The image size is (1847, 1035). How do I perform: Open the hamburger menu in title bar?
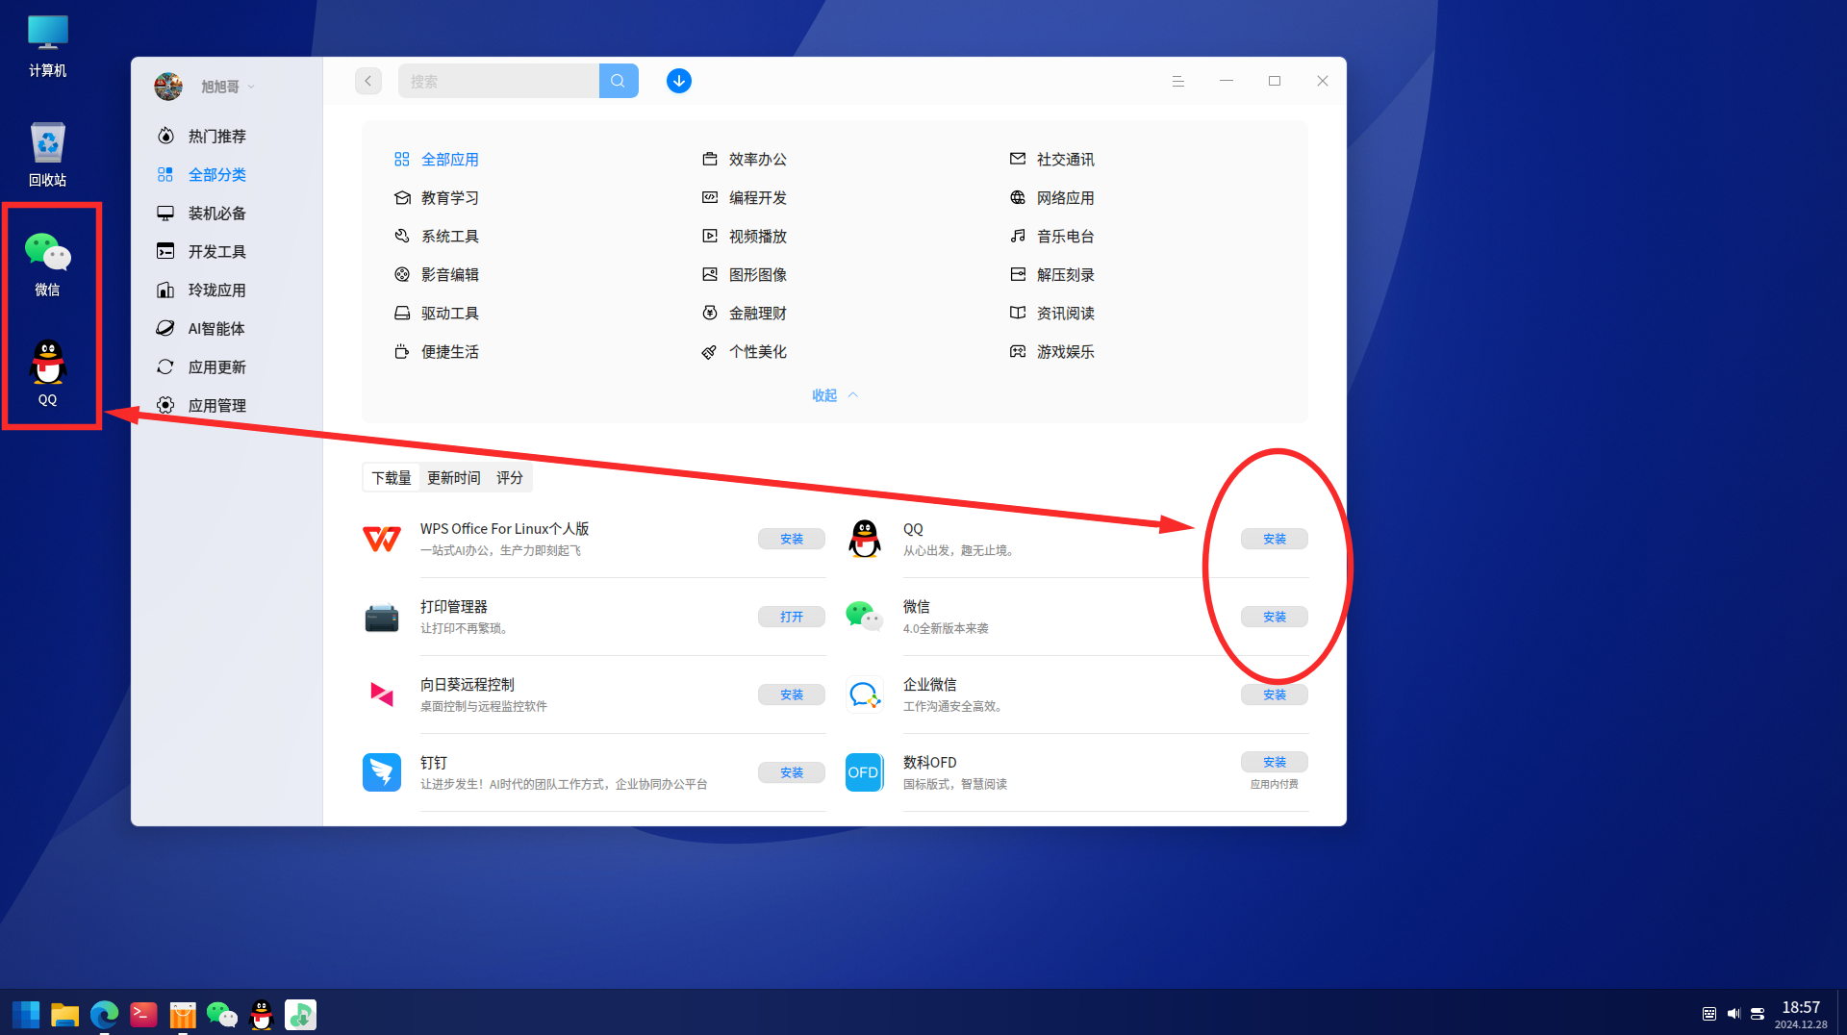1178,81
